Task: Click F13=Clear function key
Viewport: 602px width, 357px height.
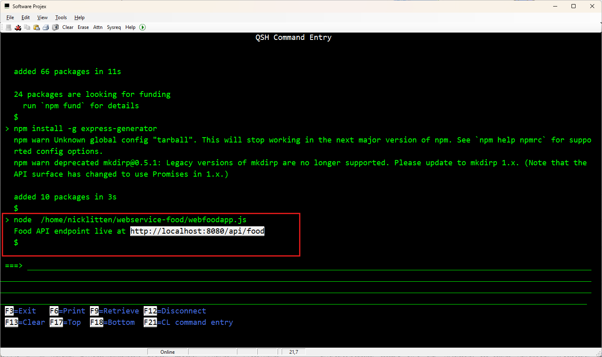Action: (x=25, y=322)
